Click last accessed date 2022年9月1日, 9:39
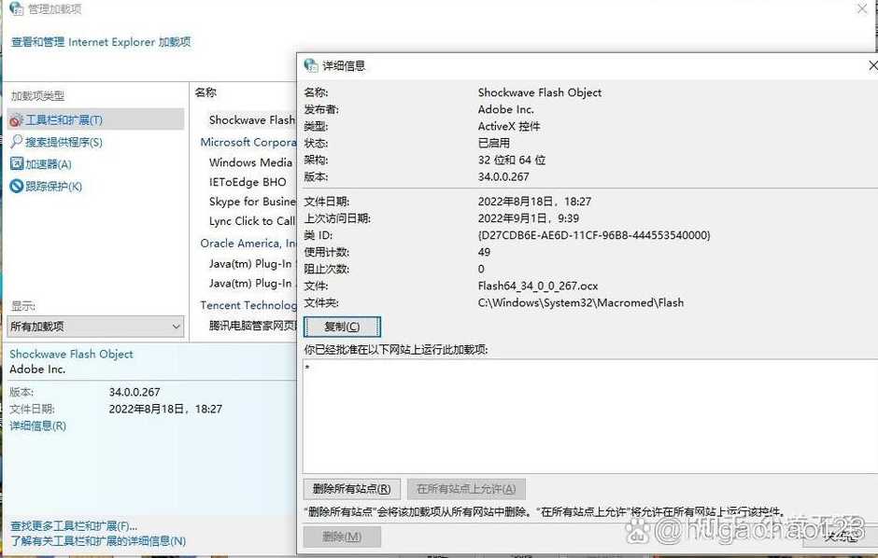 (528, 218)
